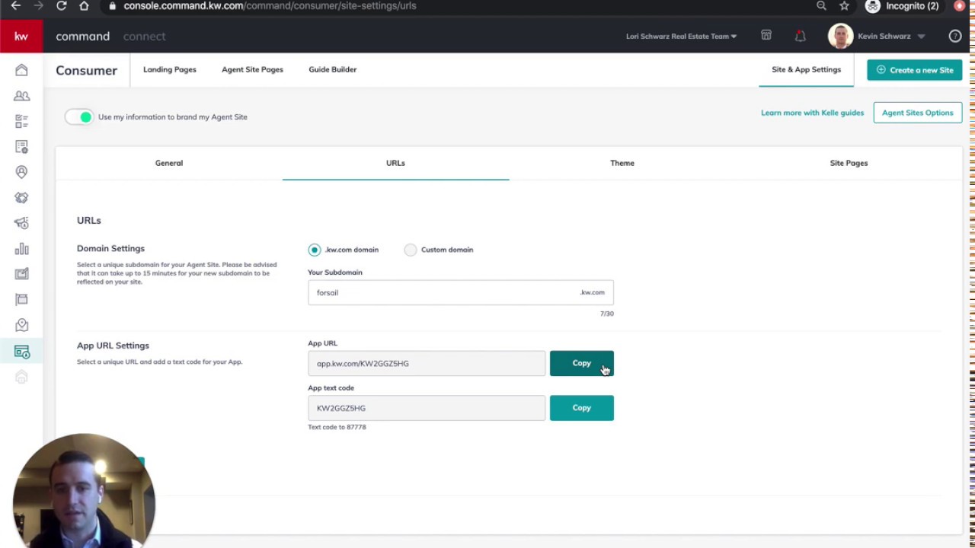This screenshot has width=975, height=548.
Task: Open the notifications bell icon
Action: [x=800, y=36]
